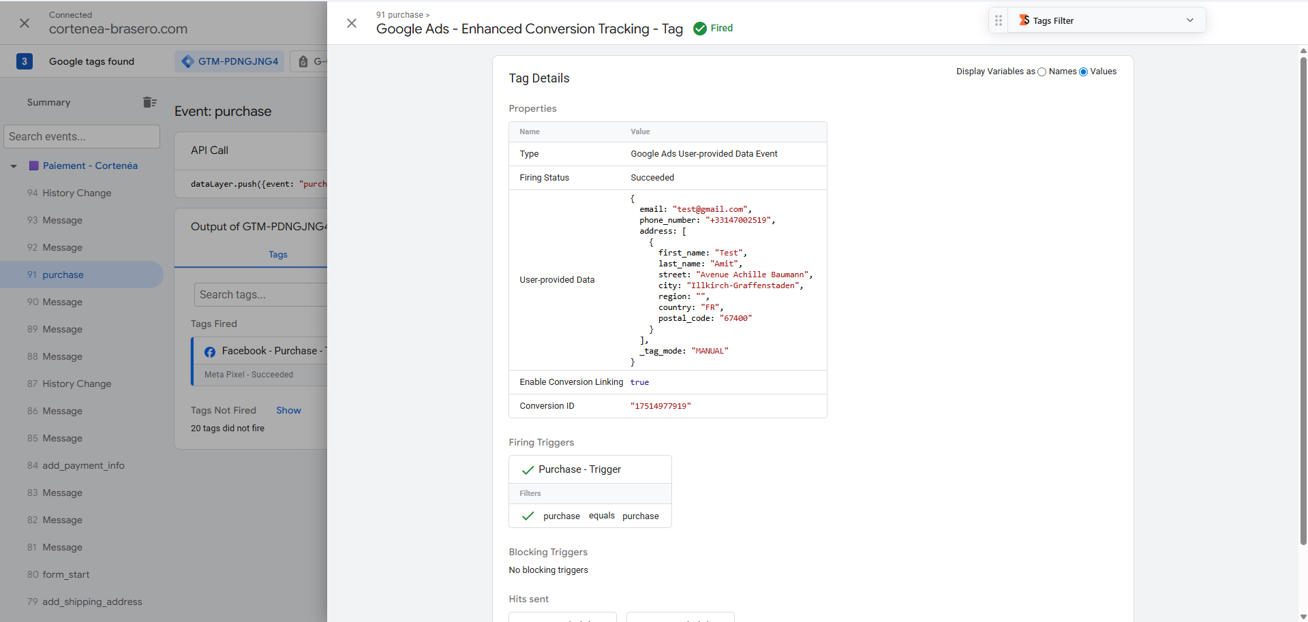
Task: Click the 20 tags did not fire text
Action: [228, 429]
